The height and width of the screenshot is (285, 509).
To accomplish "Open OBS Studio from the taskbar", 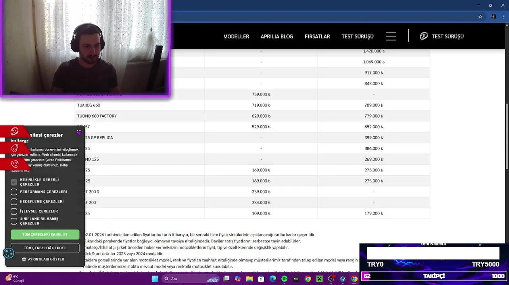I will [x=331, y=279].
